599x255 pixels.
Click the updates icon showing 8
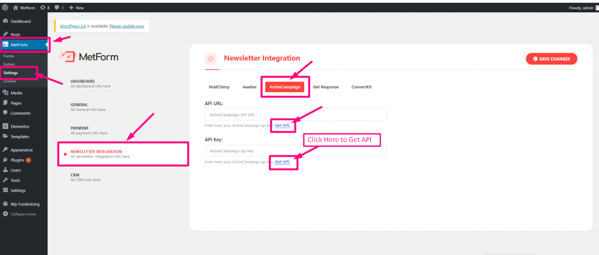[42, 8]
